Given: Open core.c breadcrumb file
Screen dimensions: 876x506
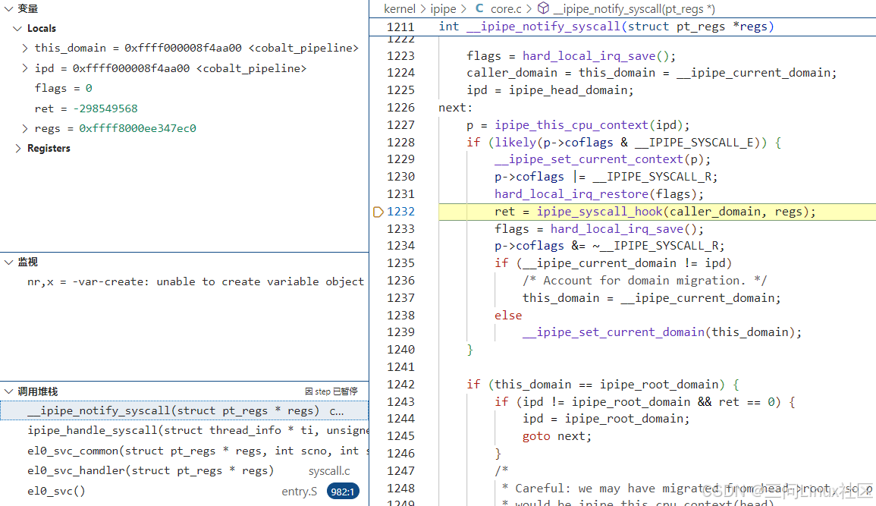Looking at the screenshot, I should [506, 9].
